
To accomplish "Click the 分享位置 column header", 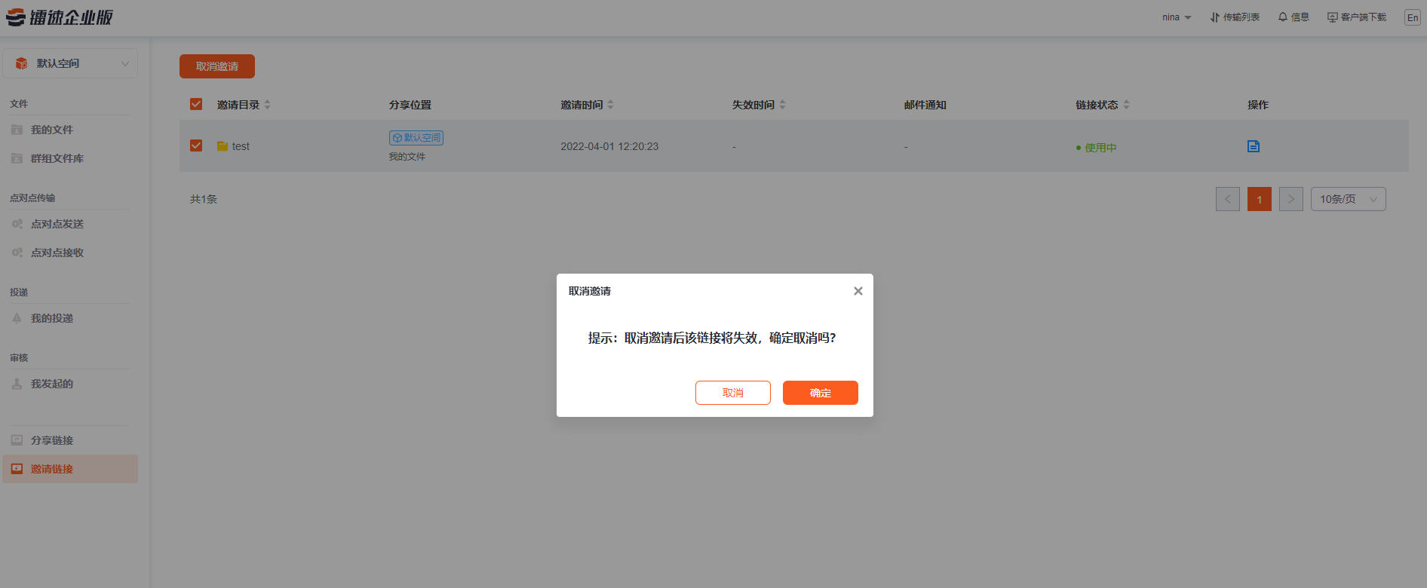I will coord(410,105).
